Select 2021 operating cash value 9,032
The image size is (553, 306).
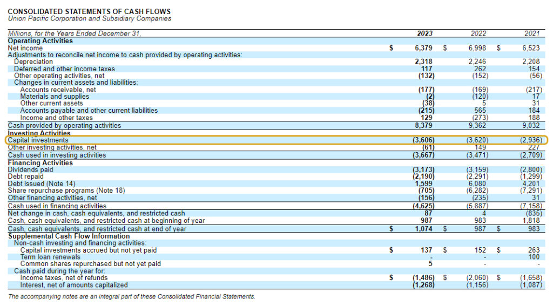[531, 126]
